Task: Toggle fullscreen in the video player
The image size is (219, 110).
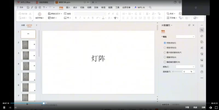Action: tap(216, 108)
